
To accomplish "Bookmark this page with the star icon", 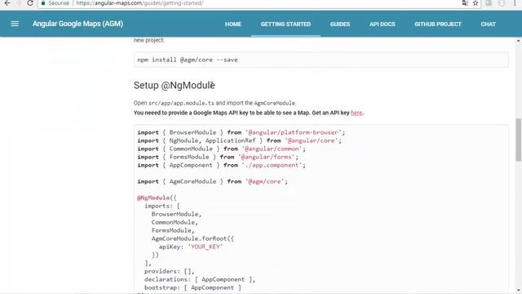I will pos(476,3).
